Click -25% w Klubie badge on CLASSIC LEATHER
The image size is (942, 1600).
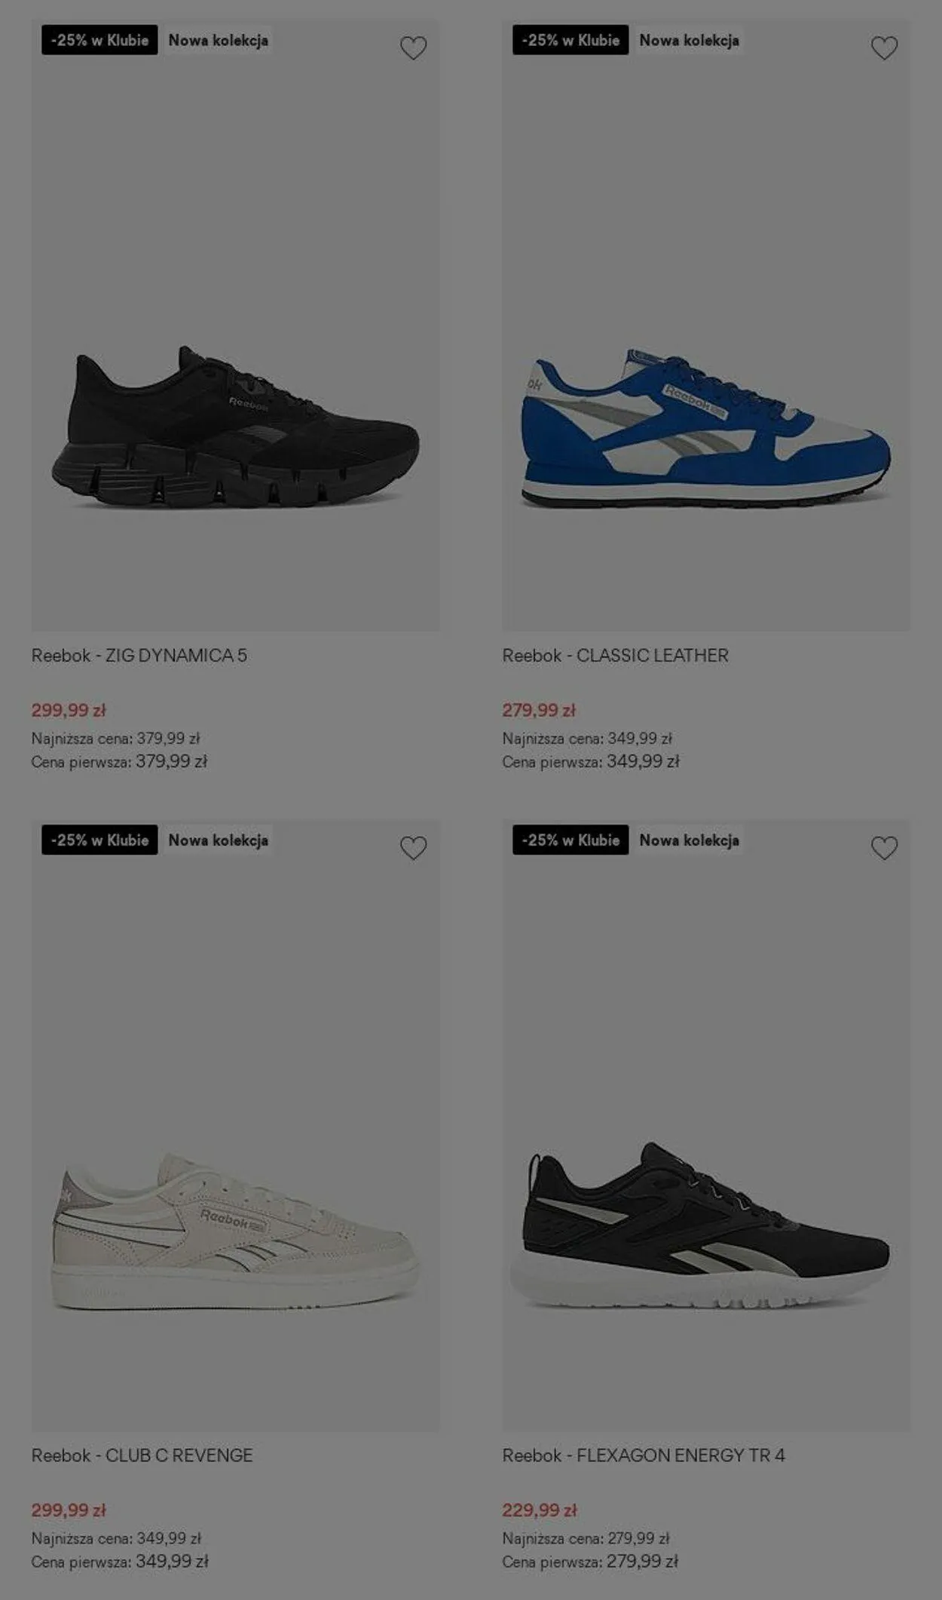click(x=570, y=40)
